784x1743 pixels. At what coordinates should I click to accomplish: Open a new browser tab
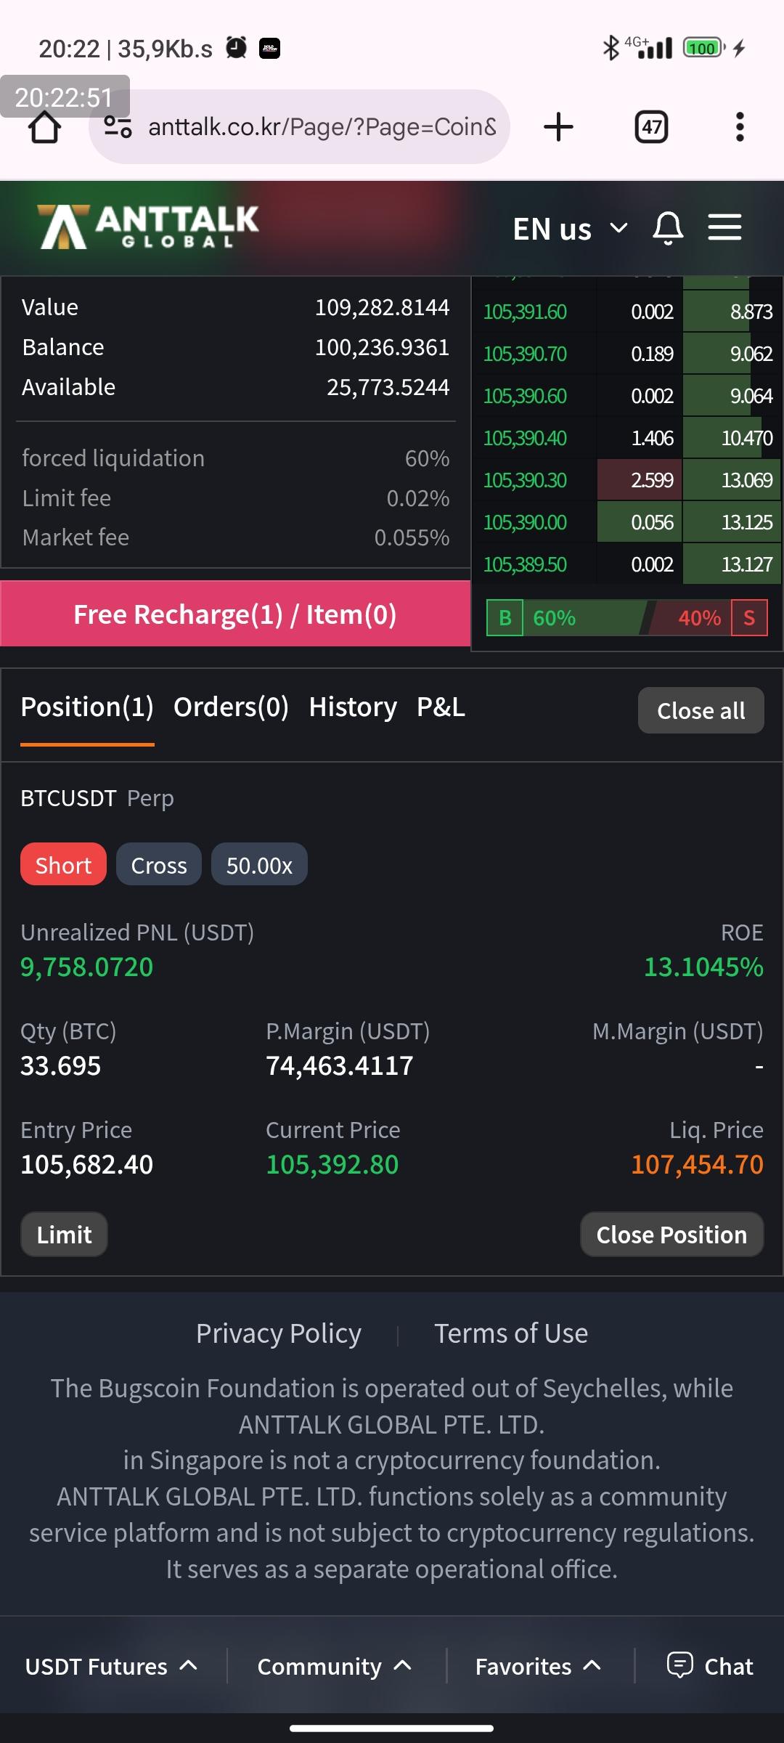click(558, 127)
